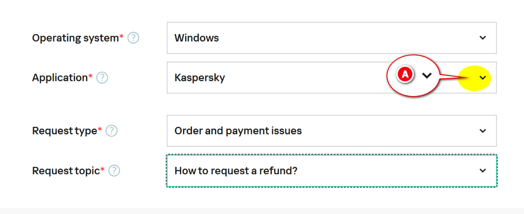Image resolution: width=524 pixels, height=214 pixels.
Task: Click the Operating system field label
Action: pyautogui.click(x=75, y=38)
